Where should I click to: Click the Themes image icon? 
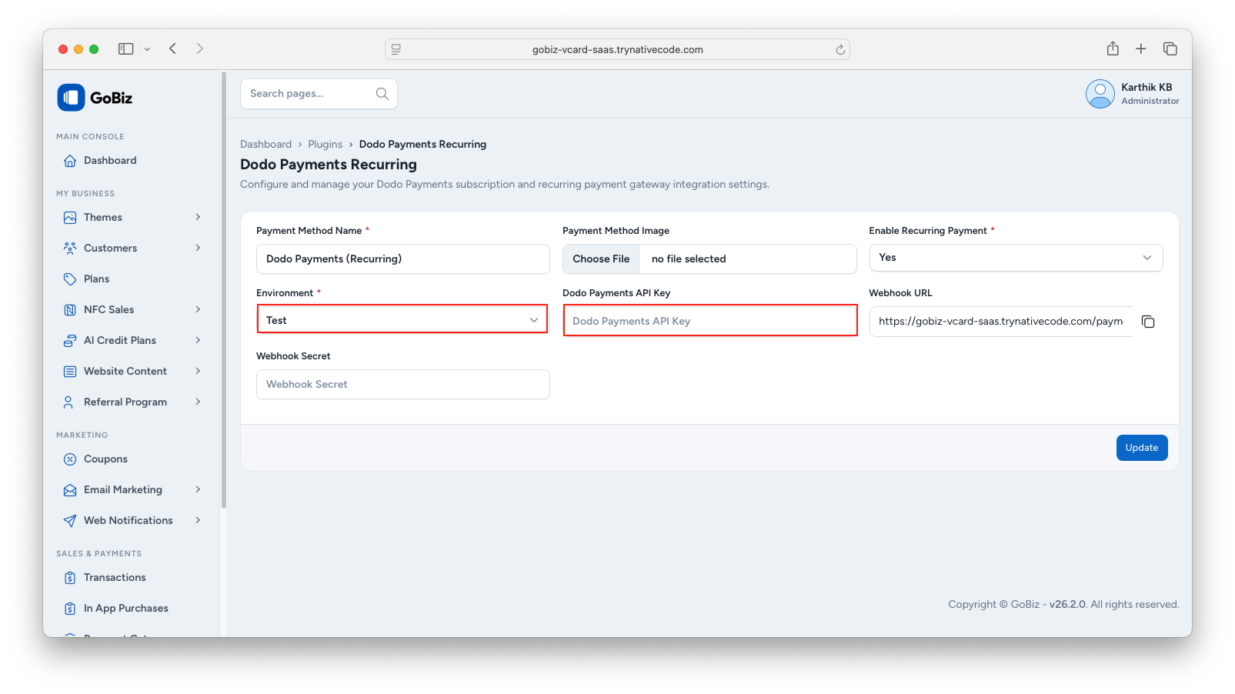point(70,218)
